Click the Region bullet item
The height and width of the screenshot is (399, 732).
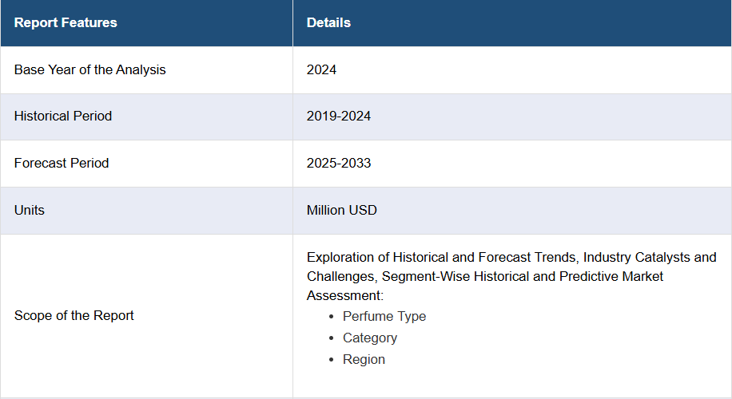[364, 359]
